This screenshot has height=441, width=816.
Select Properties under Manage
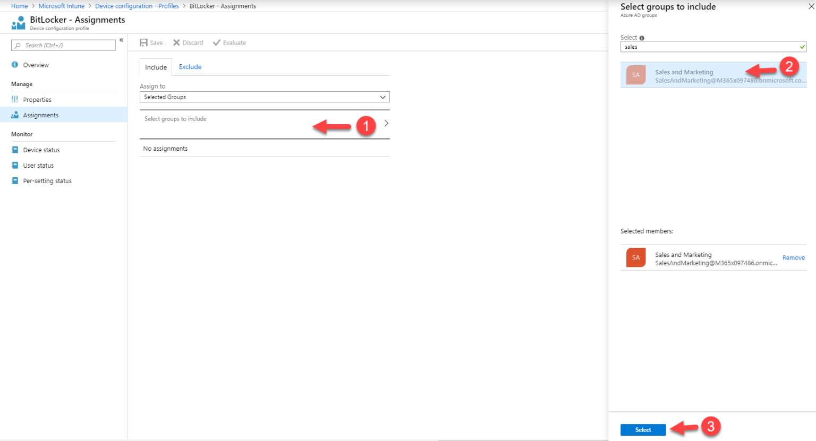pos(37,99)
